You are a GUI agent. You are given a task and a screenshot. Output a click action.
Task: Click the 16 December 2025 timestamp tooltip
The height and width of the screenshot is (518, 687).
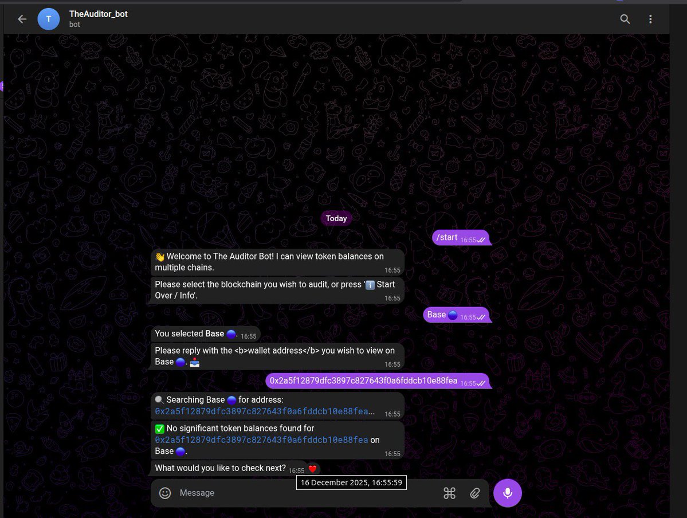[351, 482]
